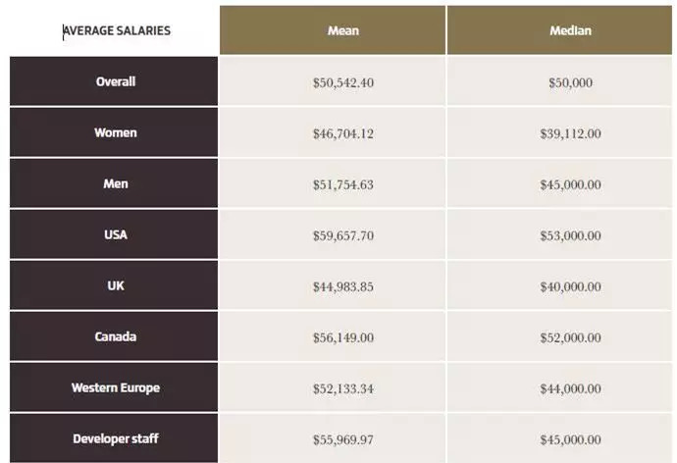This screenshot has width=677, height=463.
Task: Select the UK mean cell $44,983.85
Action: 342,286
